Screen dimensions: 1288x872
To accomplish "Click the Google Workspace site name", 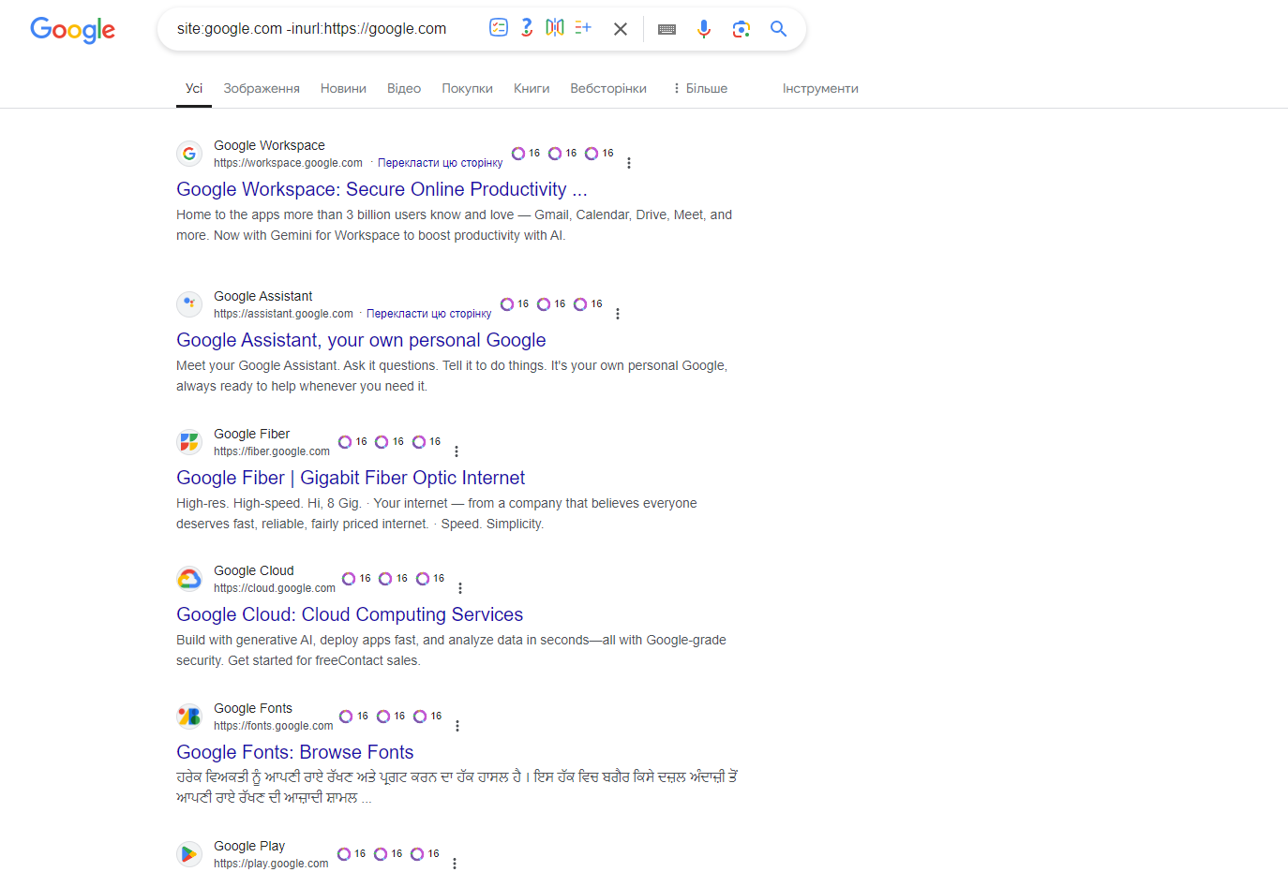I will coord(269,145).
